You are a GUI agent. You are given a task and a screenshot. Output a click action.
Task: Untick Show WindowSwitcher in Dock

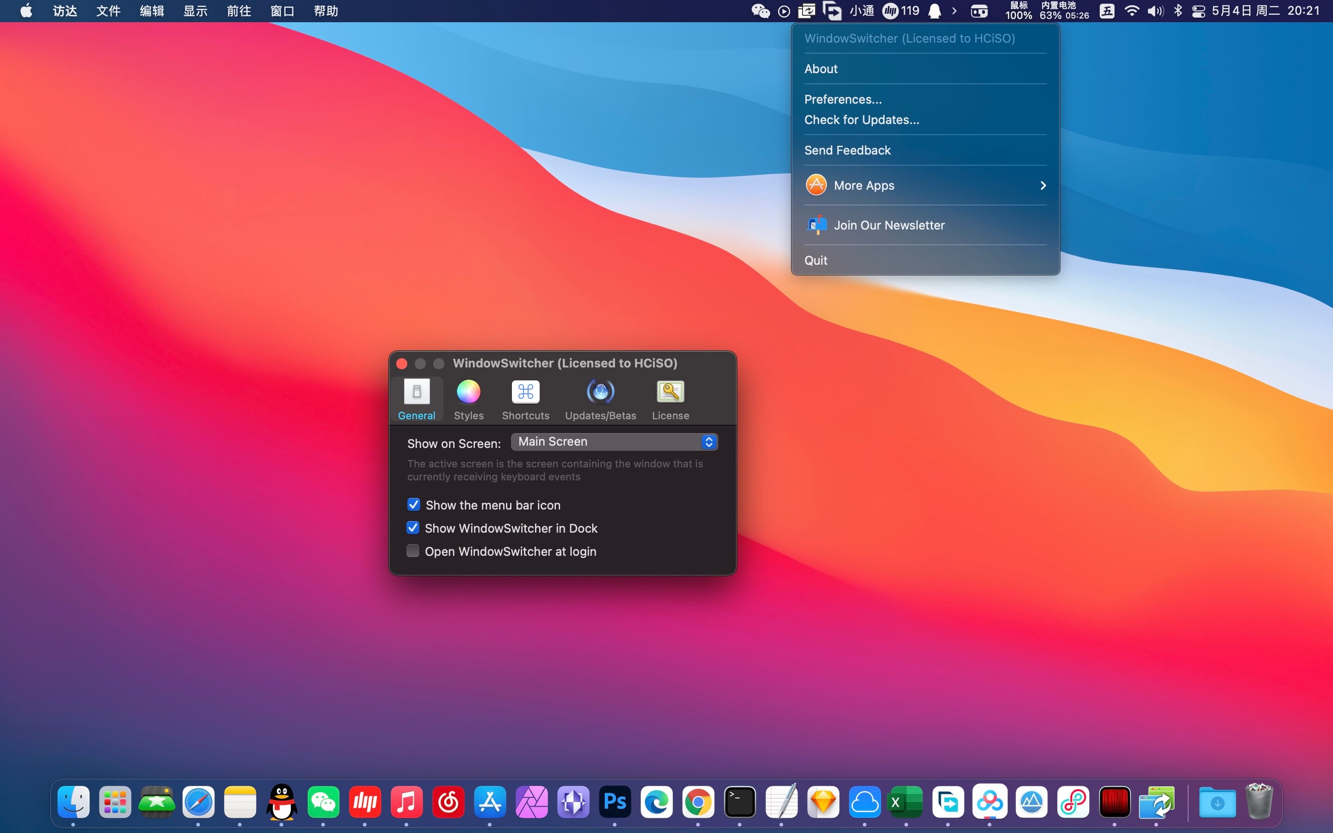[x=413, y=528]
